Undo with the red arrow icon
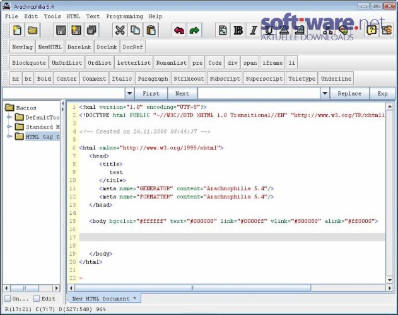 [x=179, y=30]
